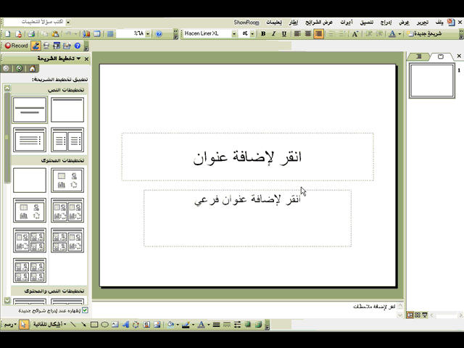This screenshot has height=348, width=464.
Task: Toggle center text alignment
Action: [307, 34]
